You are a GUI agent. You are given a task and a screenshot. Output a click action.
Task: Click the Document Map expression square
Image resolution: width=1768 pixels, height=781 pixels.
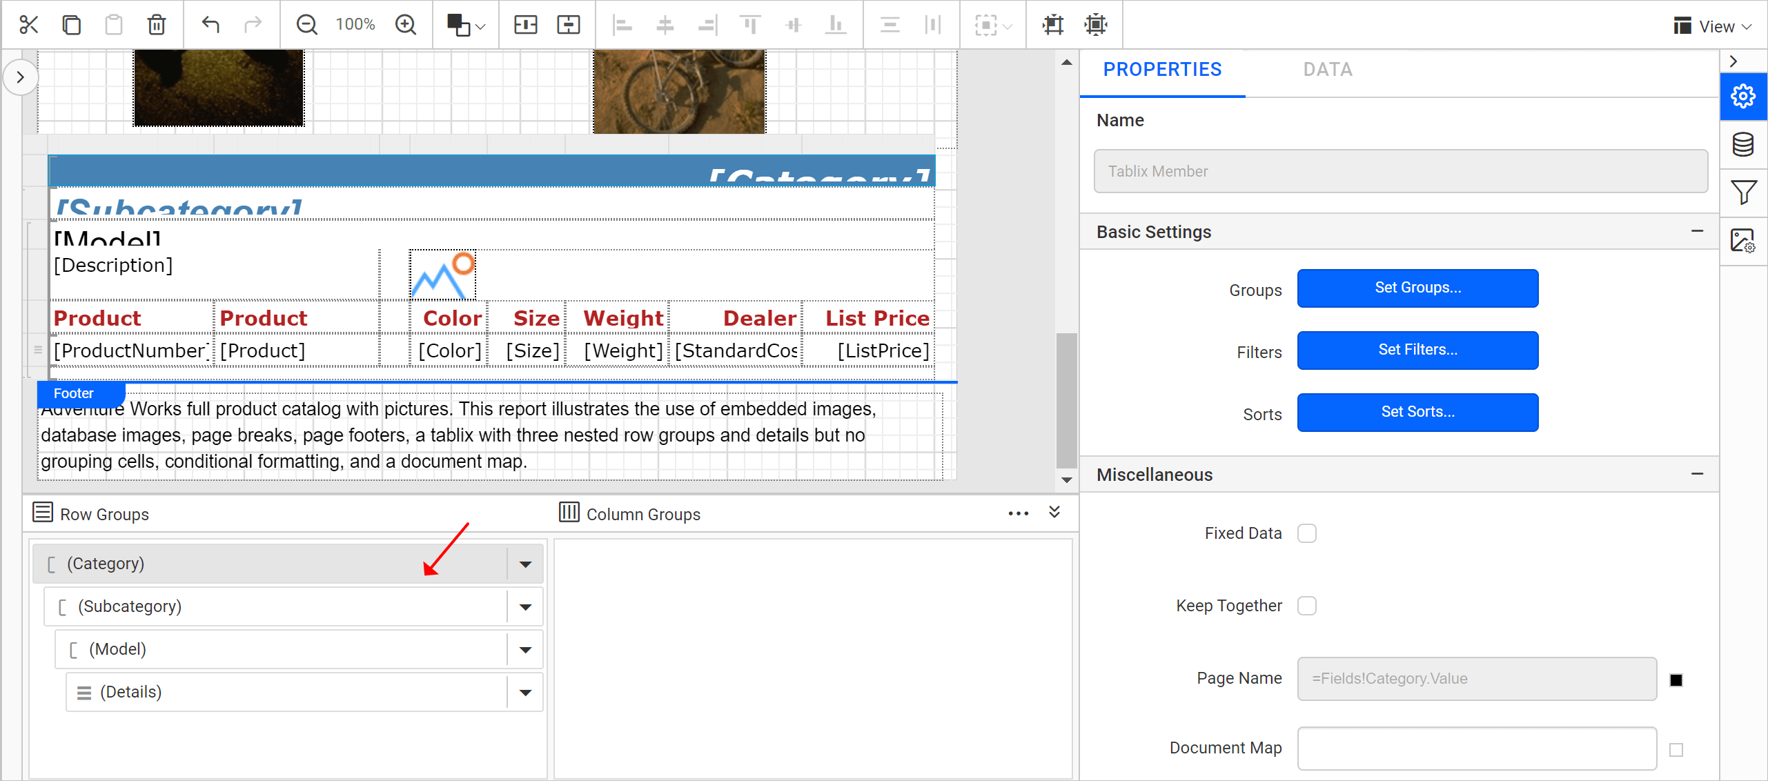click(1676, 750)
